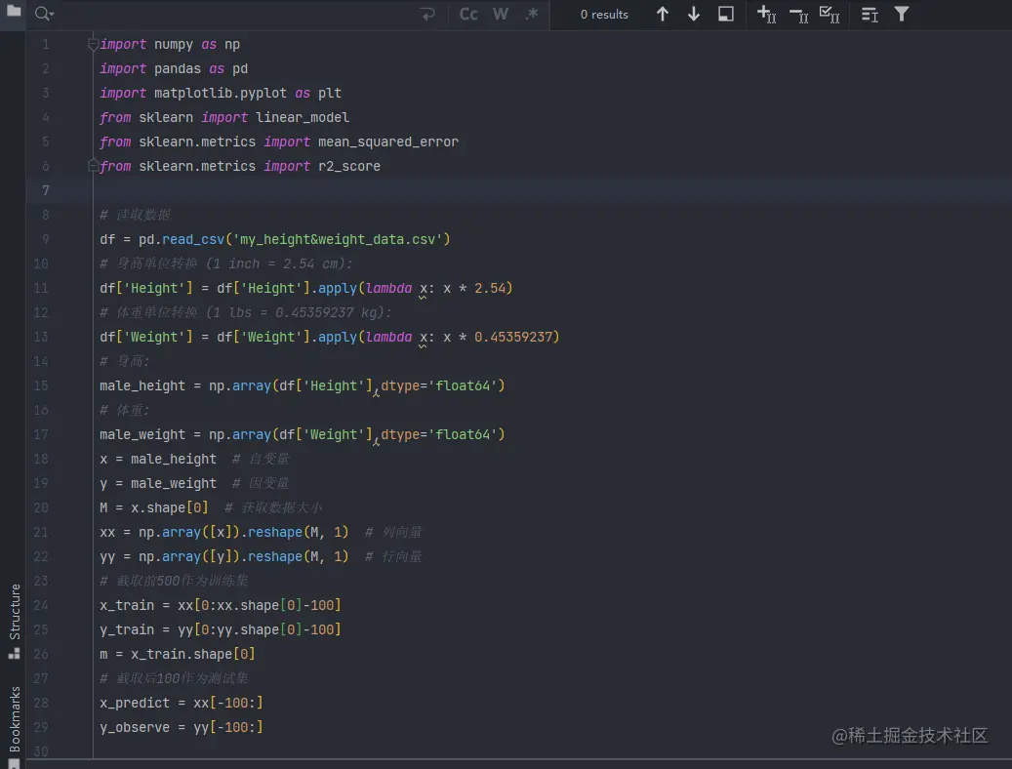Click 'm = x_train.shape[0]' on line 26

tap(177, 654)
